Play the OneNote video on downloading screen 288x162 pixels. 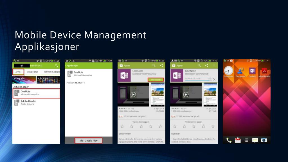coord(186,94)
